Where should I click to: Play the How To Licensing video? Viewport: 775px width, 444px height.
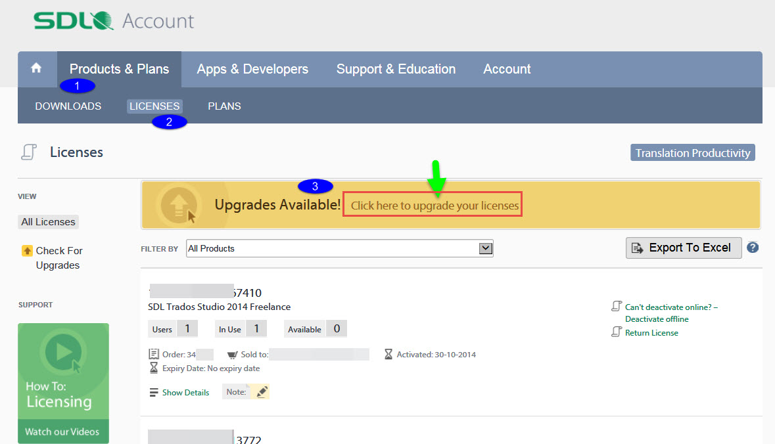63,351
